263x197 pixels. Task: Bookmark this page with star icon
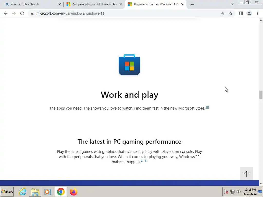coord(231,13)
